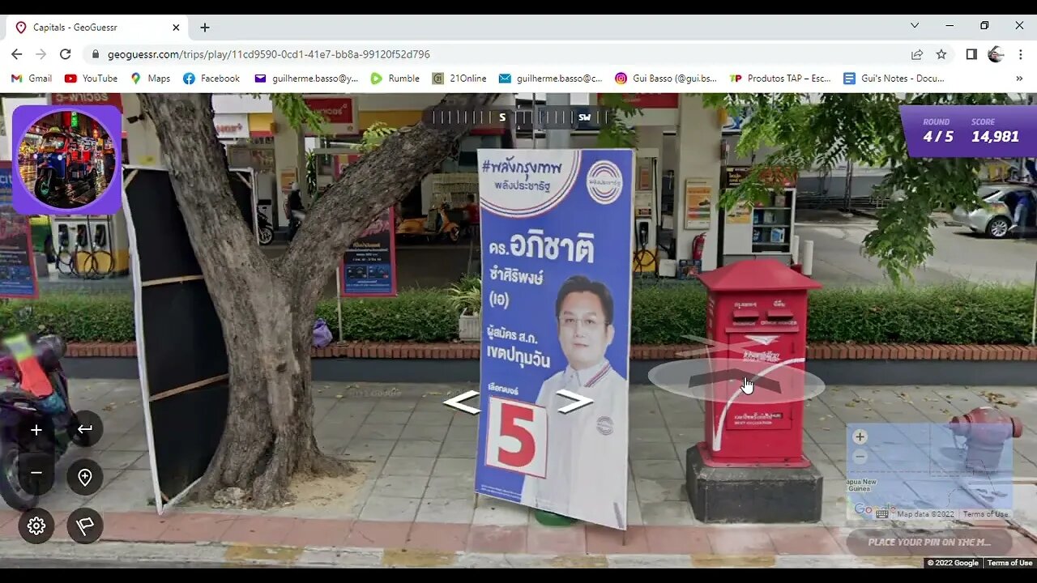This screenshot has height=583, width=1037.
Task: Open the tab search dropdown arrow
Action: tap(915, 26)
